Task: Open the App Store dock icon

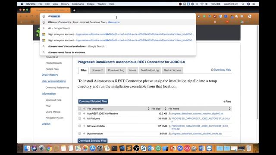Action: coord(93,148)
